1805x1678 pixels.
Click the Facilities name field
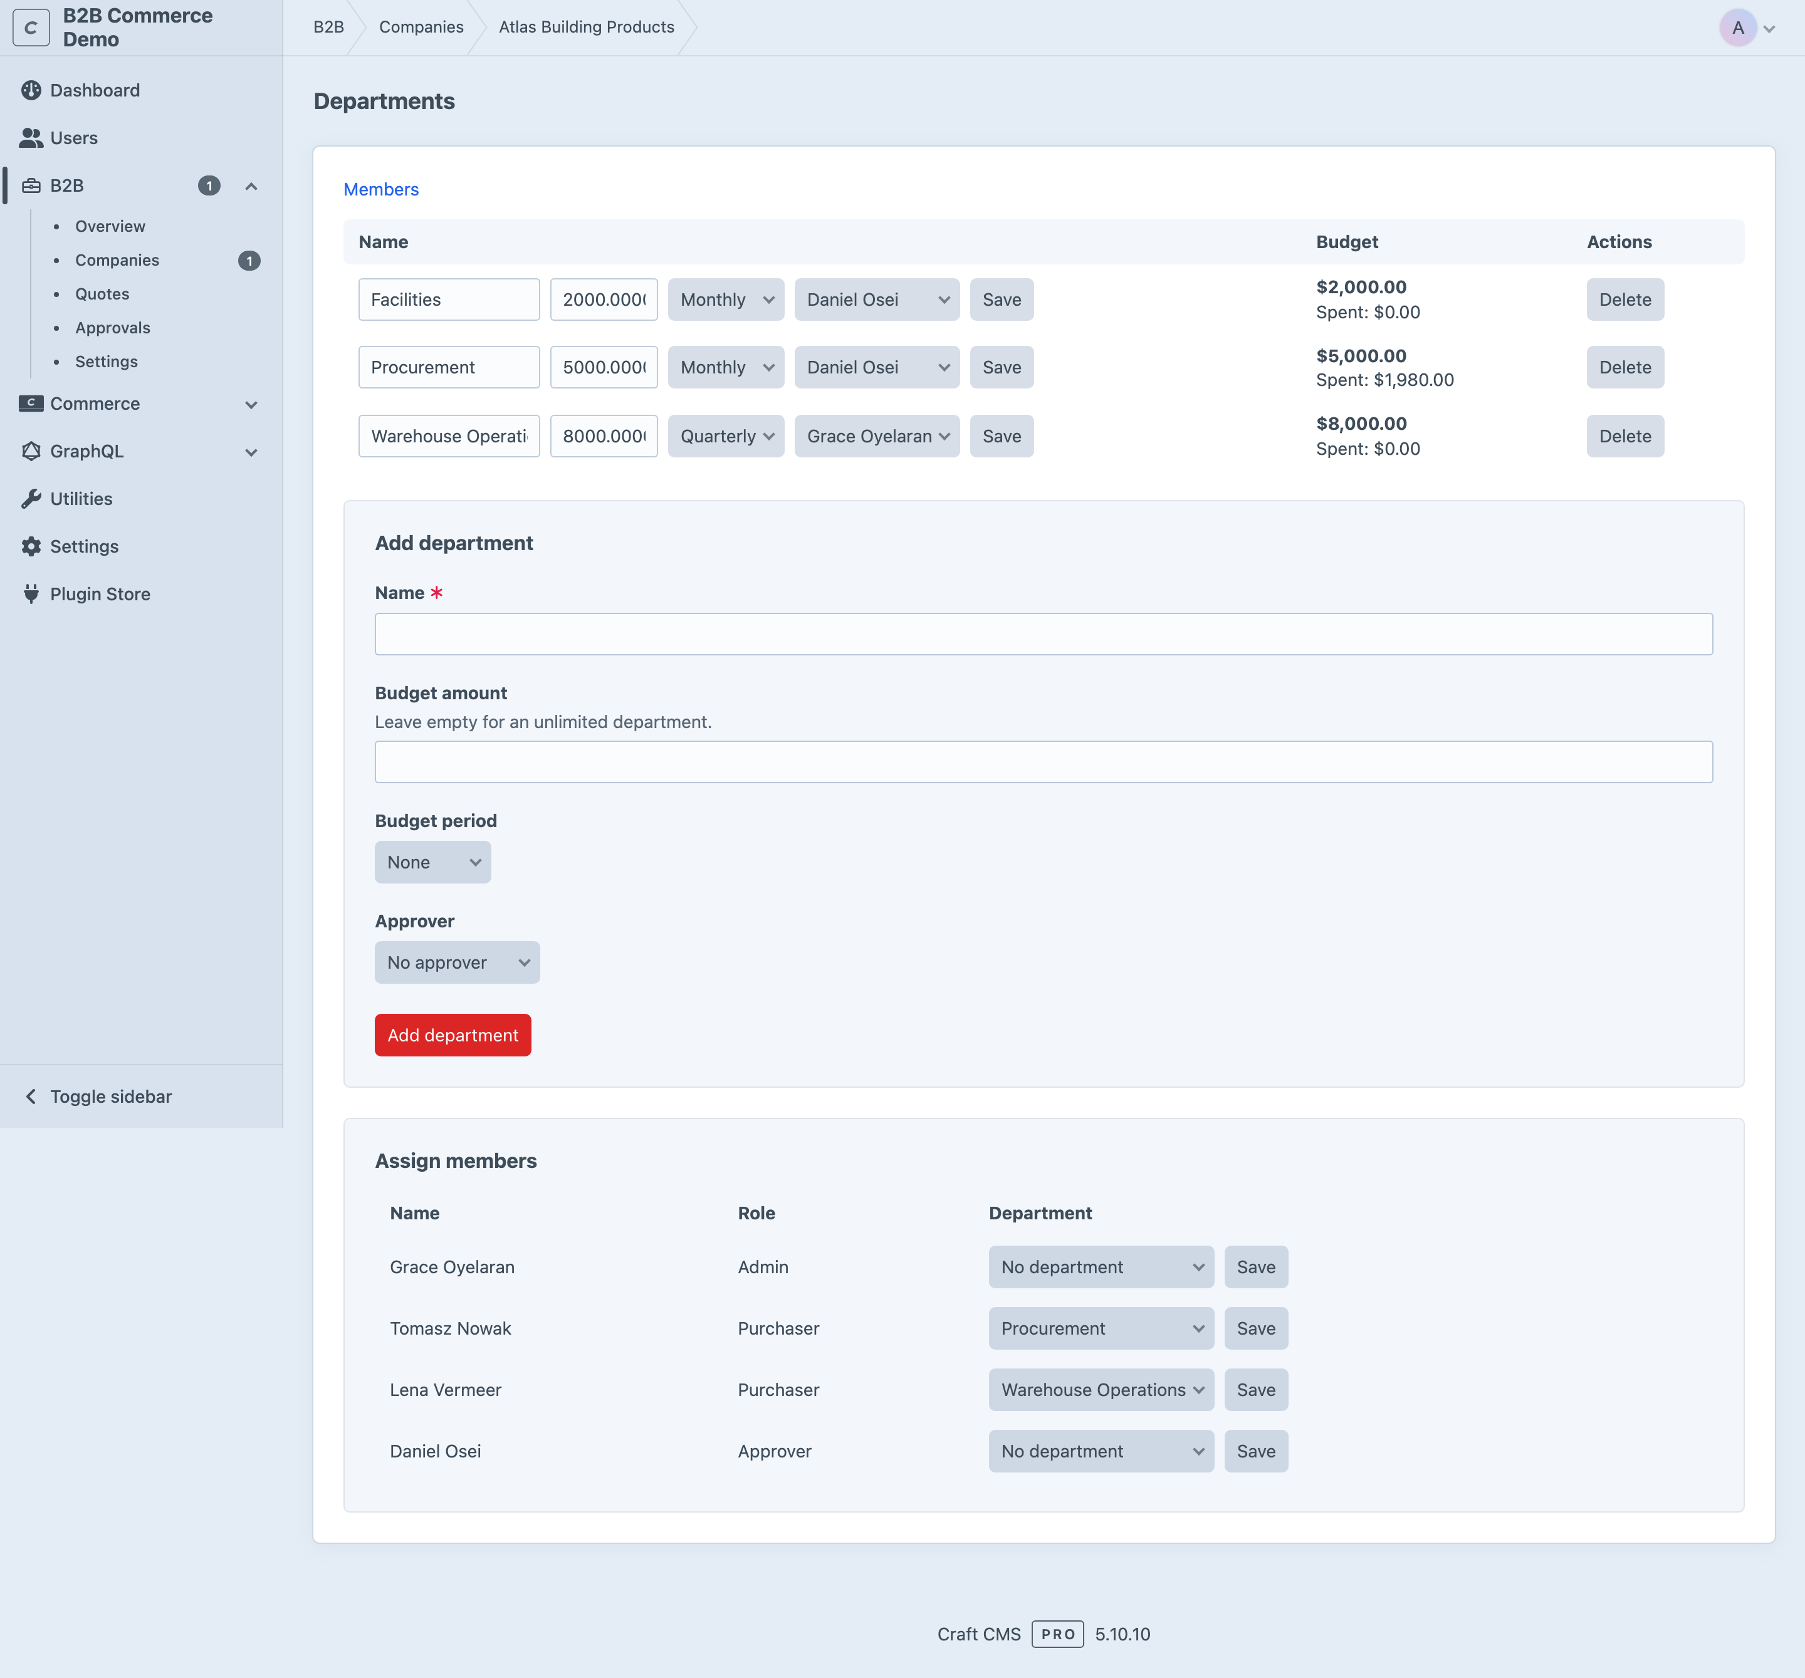click(449, 300)
